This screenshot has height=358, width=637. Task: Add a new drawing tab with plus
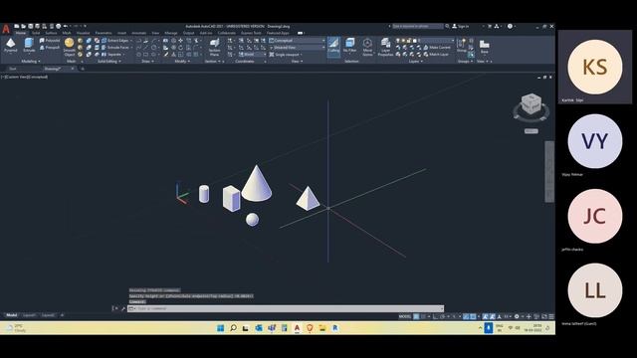83,69
